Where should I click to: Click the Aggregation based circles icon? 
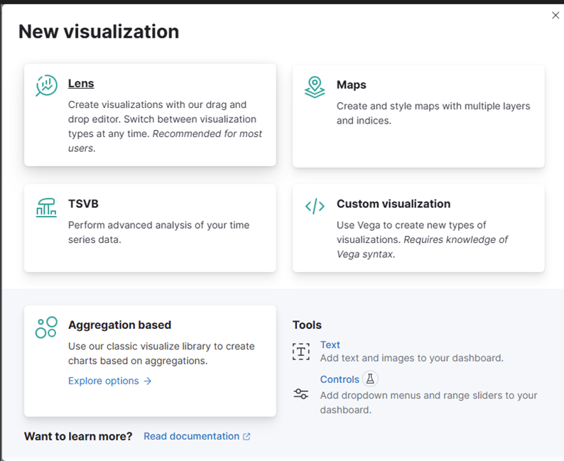click(x=46, y=327)
